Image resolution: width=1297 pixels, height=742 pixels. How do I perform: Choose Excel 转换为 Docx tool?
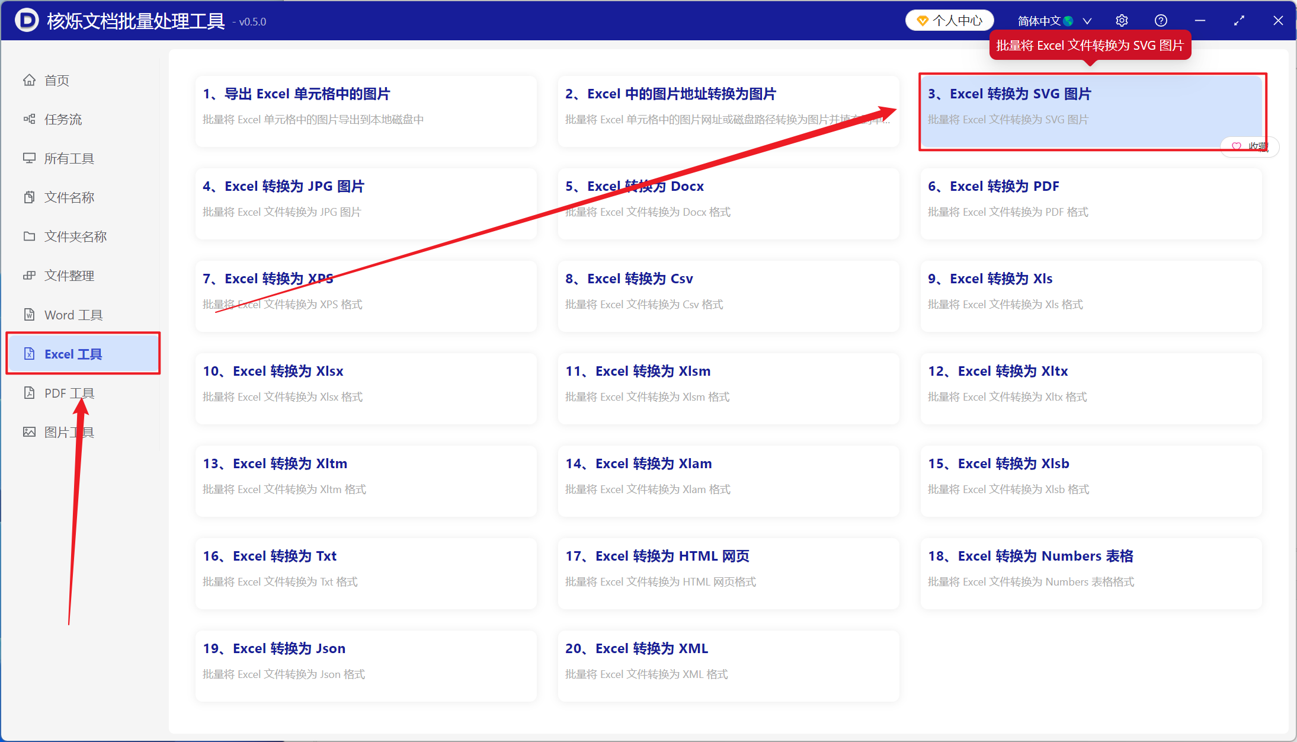point(729,203)
